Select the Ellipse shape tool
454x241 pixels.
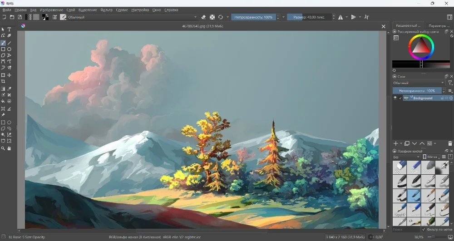(x=9, y=49)
